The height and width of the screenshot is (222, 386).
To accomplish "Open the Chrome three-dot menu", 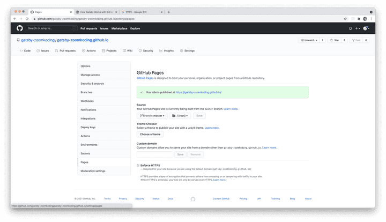I will click(371, 19).
